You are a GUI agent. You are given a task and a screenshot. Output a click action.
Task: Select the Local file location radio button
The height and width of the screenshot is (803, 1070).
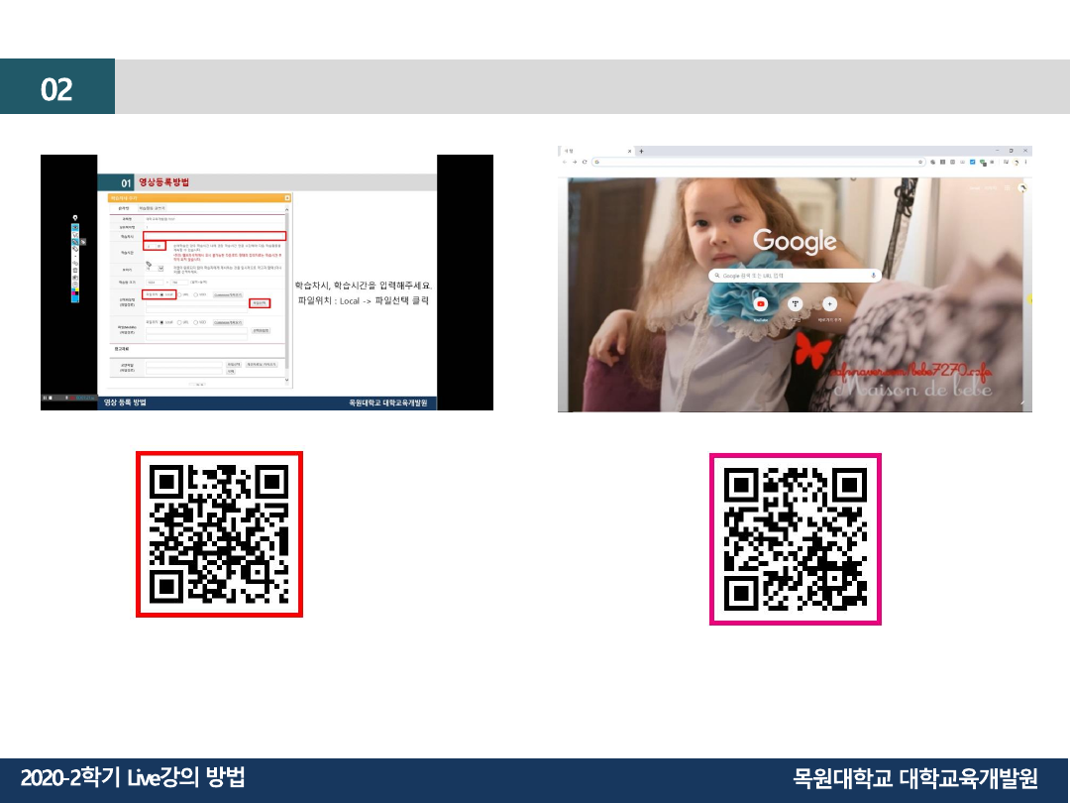click(x=162, y=294)
